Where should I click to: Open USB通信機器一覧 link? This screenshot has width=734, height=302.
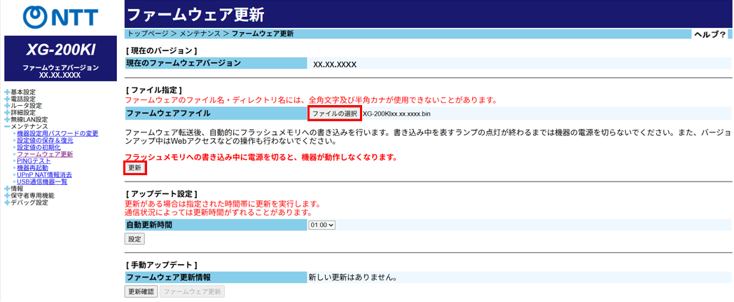click(x=42, y=181)
